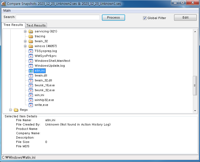200x162 pixels.
Task: Click the twunk_16.exe file icon
Action: click(31, 85)
